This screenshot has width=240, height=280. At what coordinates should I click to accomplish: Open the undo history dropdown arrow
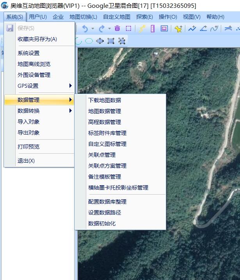[x=93, y=28]
